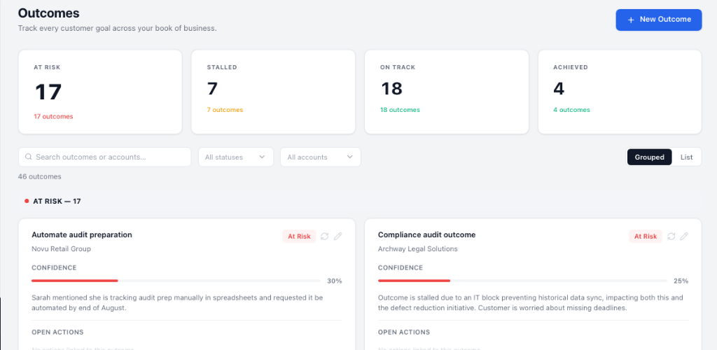The image size is (717, 350).
Task: Click the 25% confidence value
Action: tap(681, 281)
